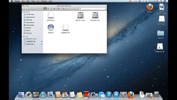Open Calendar showing 29 in Dock
Image resolution: width=177 pixels, height=100 pixels.
[65, 95]
